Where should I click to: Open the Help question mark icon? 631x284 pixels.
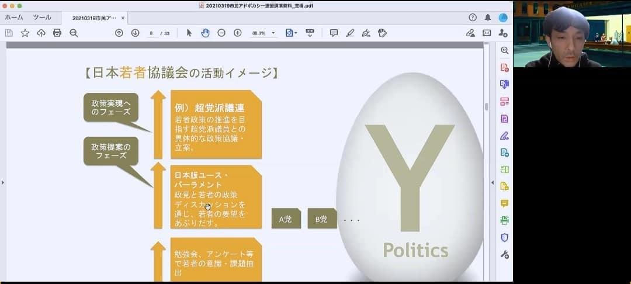(473, 18)
